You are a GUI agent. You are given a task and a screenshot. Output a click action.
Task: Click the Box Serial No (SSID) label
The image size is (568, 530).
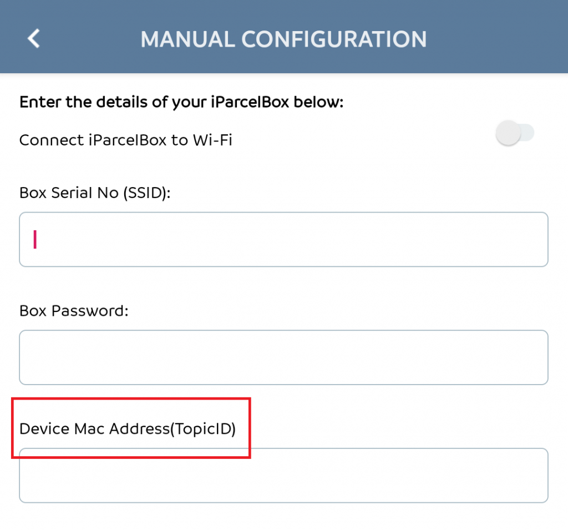click(x=95, y=193)
